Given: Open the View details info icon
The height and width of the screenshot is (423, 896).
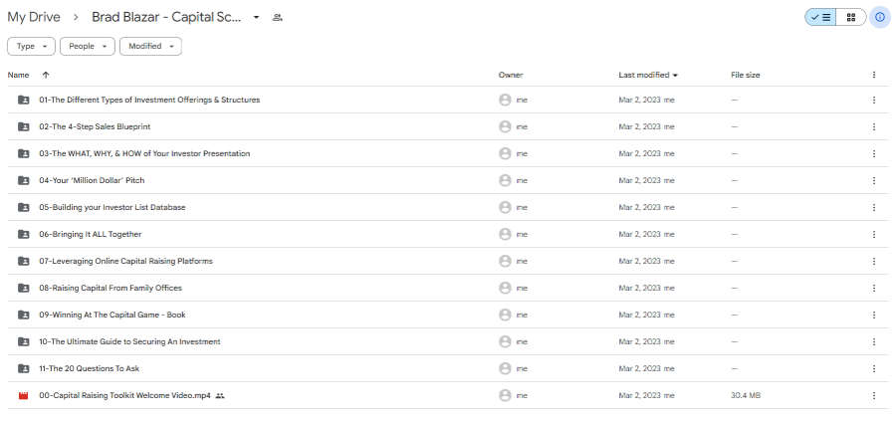Looking at the screenshot, I should pos(879,17).
